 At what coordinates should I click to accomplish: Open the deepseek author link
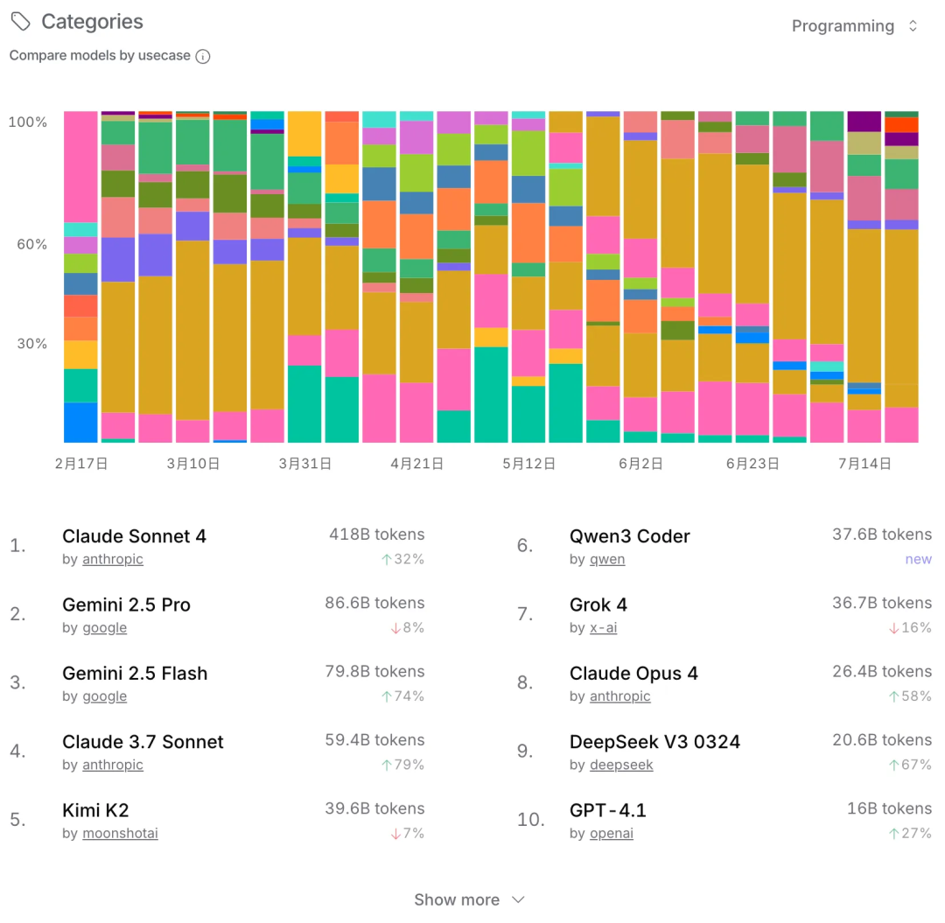[x=620, y=765]
